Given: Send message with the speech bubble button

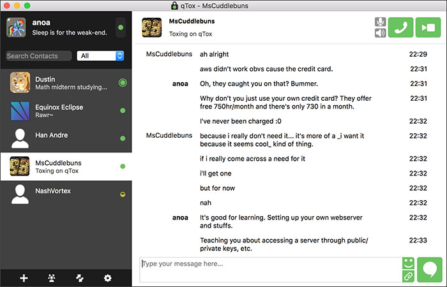Looking at the screenshot, I should click(x=430, y=269).
